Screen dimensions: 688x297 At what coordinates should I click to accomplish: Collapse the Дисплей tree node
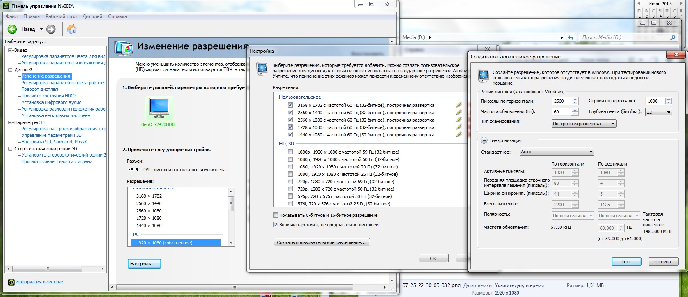tap(10, 70)
